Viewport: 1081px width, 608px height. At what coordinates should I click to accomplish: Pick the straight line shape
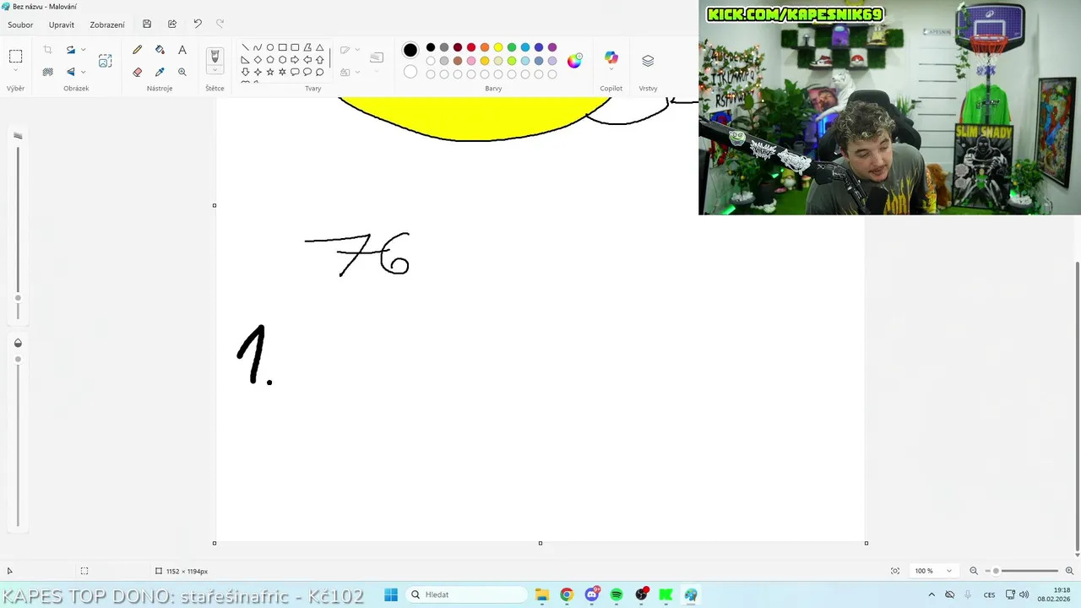coord(246,47)
